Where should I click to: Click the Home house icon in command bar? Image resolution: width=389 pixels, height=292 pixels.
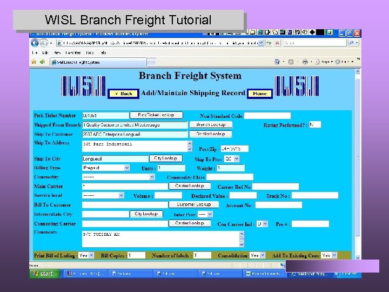(277, 62)
